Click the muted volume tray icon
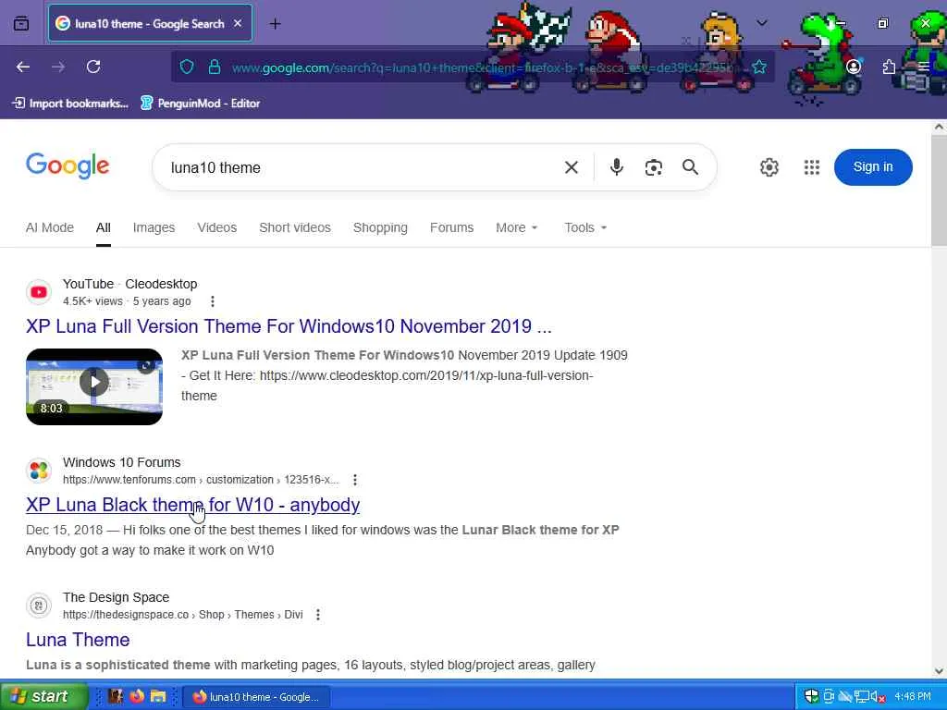Viewport: 947px width, 710px height. tap(879, 697)
